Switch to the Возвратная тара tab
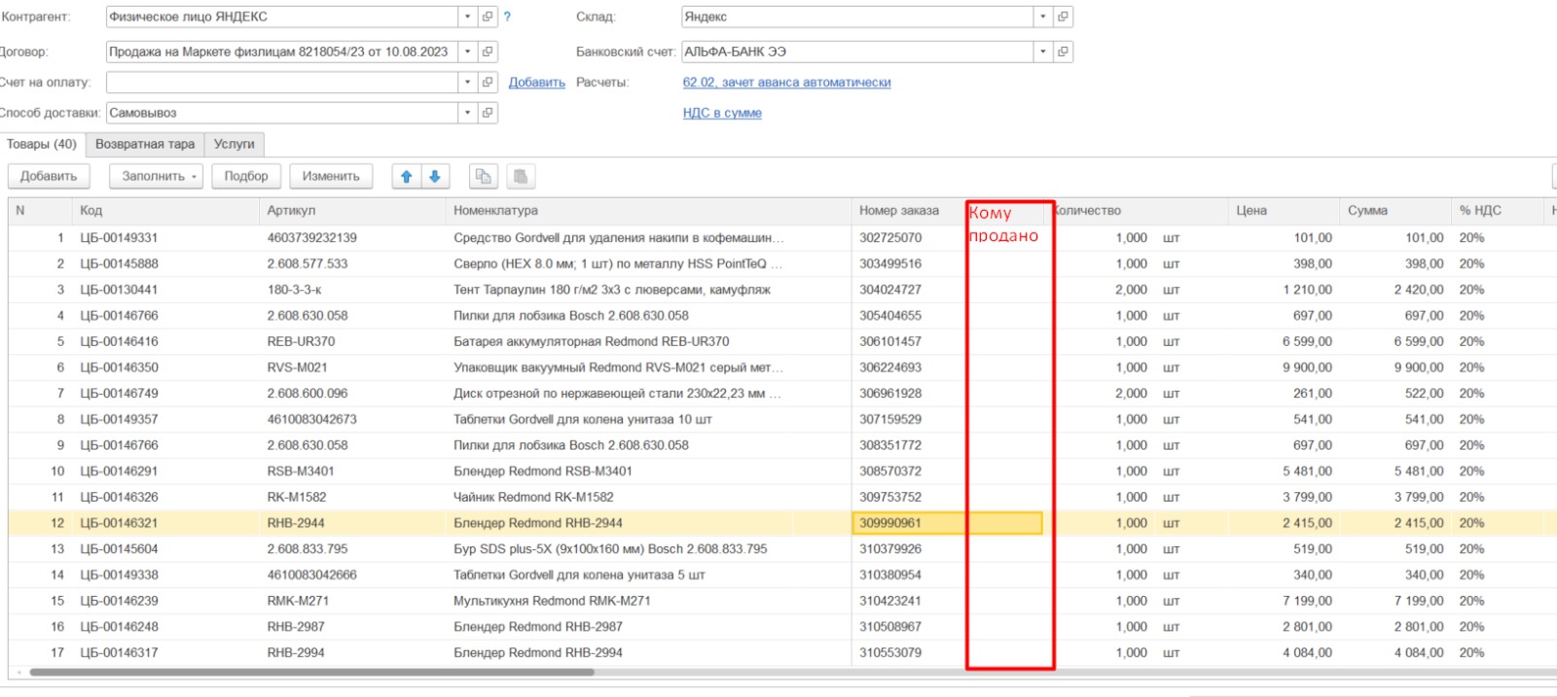The height and width of the screenshot is (697, 1557). [145, 144]
